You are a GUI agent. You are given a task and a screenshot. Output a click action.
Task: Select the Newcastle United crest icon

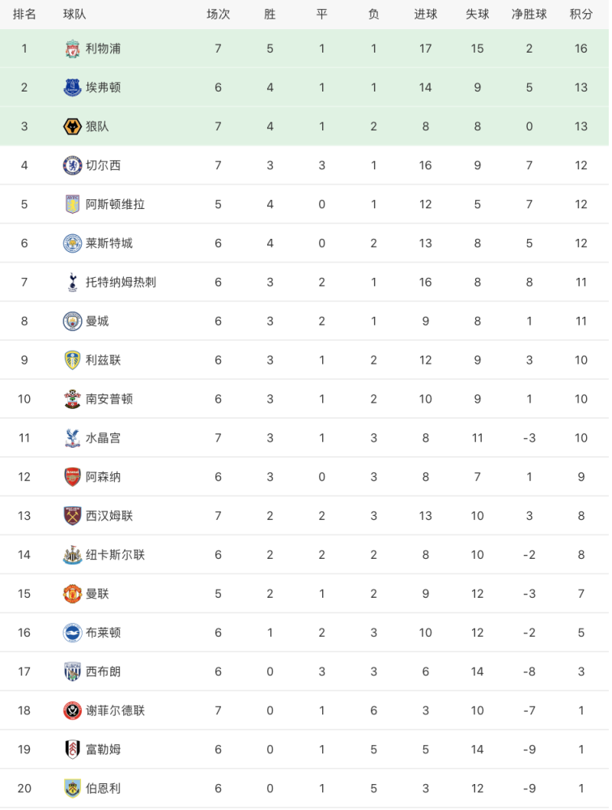73,555
